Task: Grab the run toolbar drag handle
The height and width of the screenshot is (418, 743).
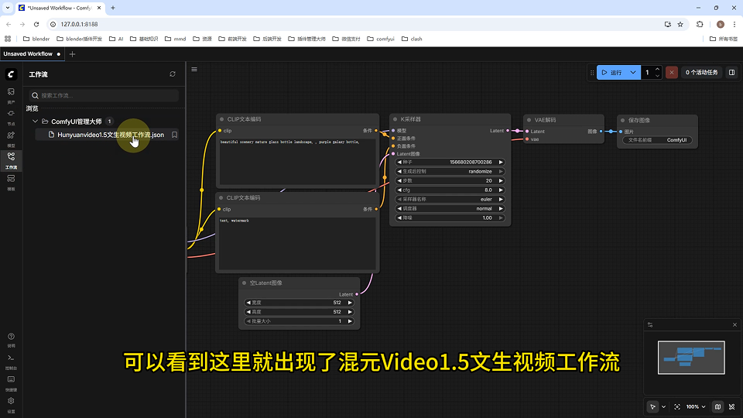Action: (592, 73)
